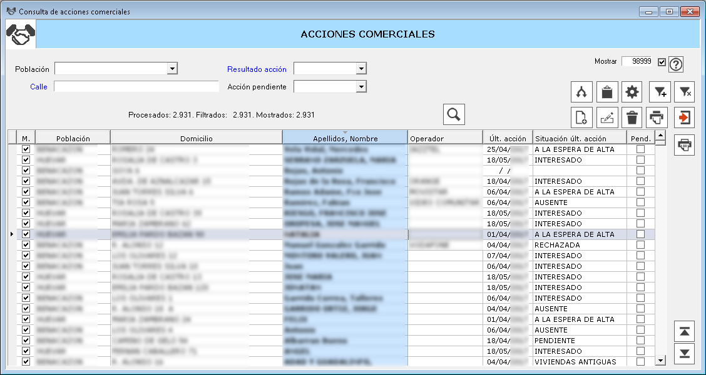
Task: Jump to the first record with top arrow
Action: click(x=685, y=331)
